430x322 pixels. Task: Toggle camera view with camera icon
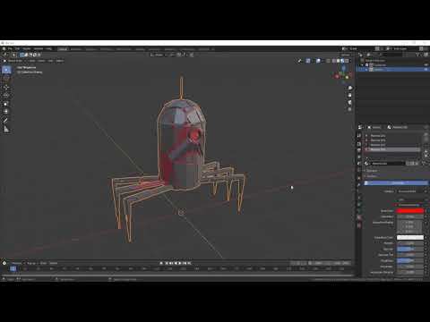coord(350,103)
